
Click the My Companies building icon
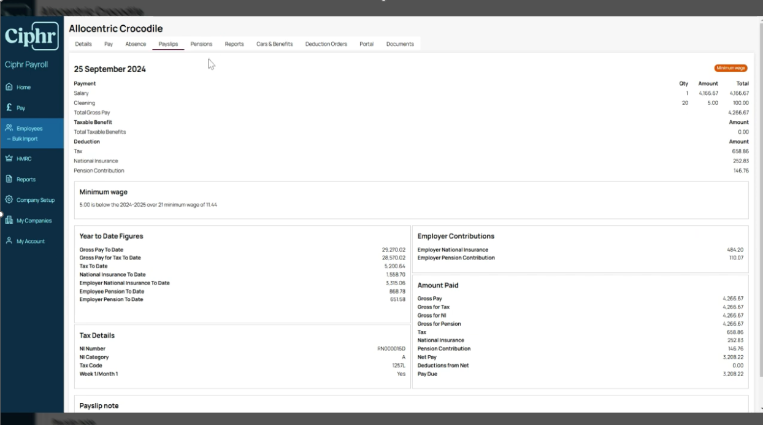click(9, 220)
